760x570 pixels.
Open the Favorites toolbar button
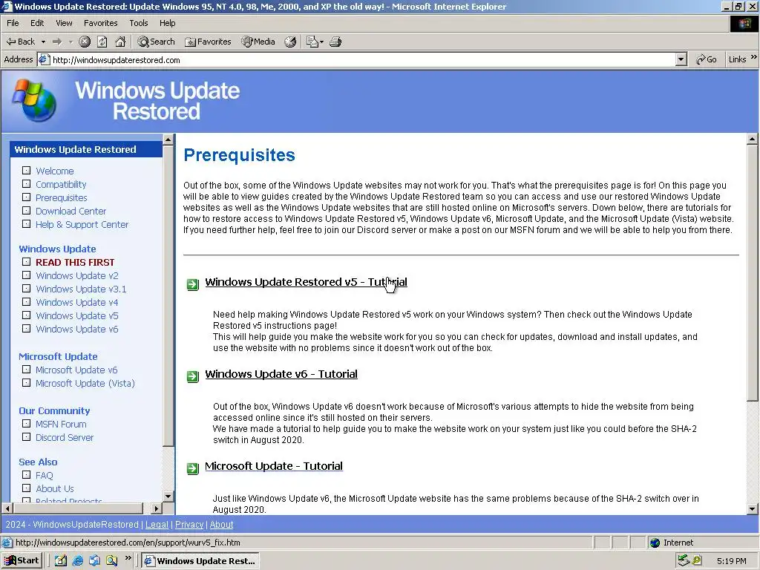(x=208, y=42)
